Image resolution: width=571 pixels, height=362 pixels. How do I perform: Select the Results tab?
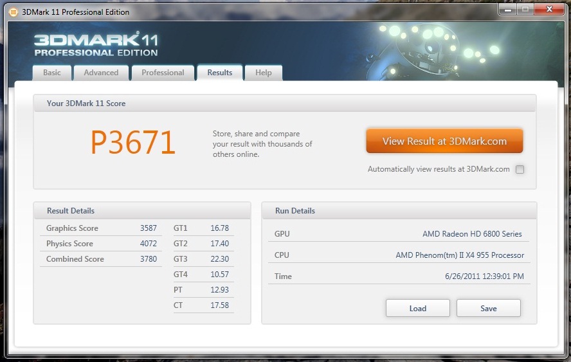click(x=219, y=73)
